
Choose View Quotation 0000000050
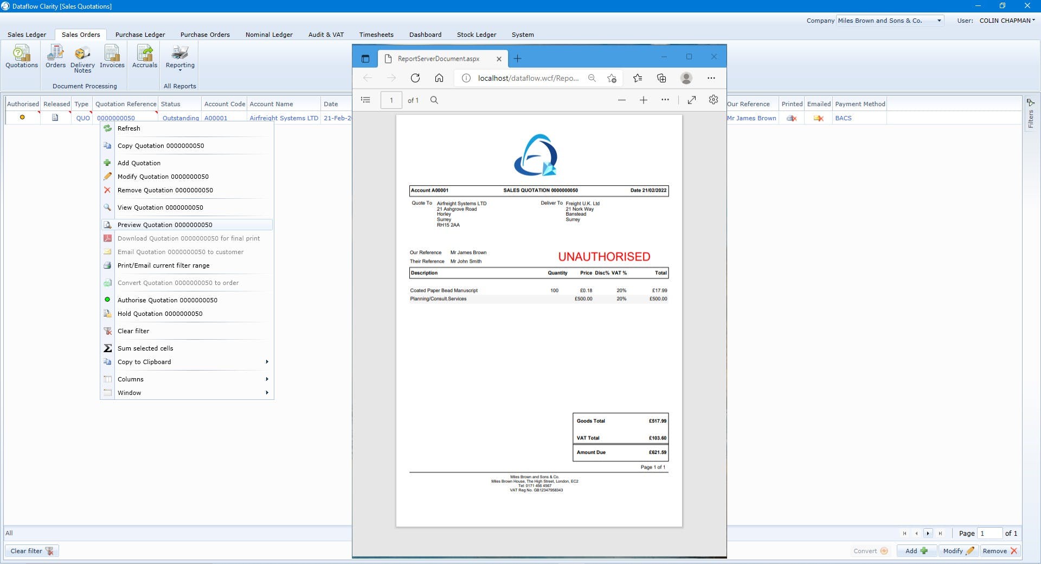(187, 208)
